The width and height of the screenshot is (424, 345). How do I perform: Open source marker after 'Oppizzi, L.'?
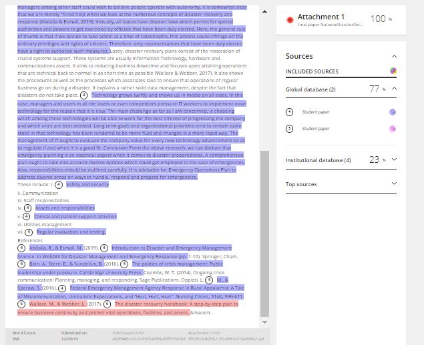pyautogui.click(x=209, y=280)
